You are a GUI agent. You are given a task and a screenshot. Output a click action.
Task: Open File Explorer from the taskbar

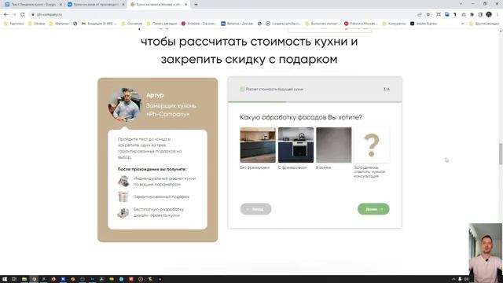point(24,279)
